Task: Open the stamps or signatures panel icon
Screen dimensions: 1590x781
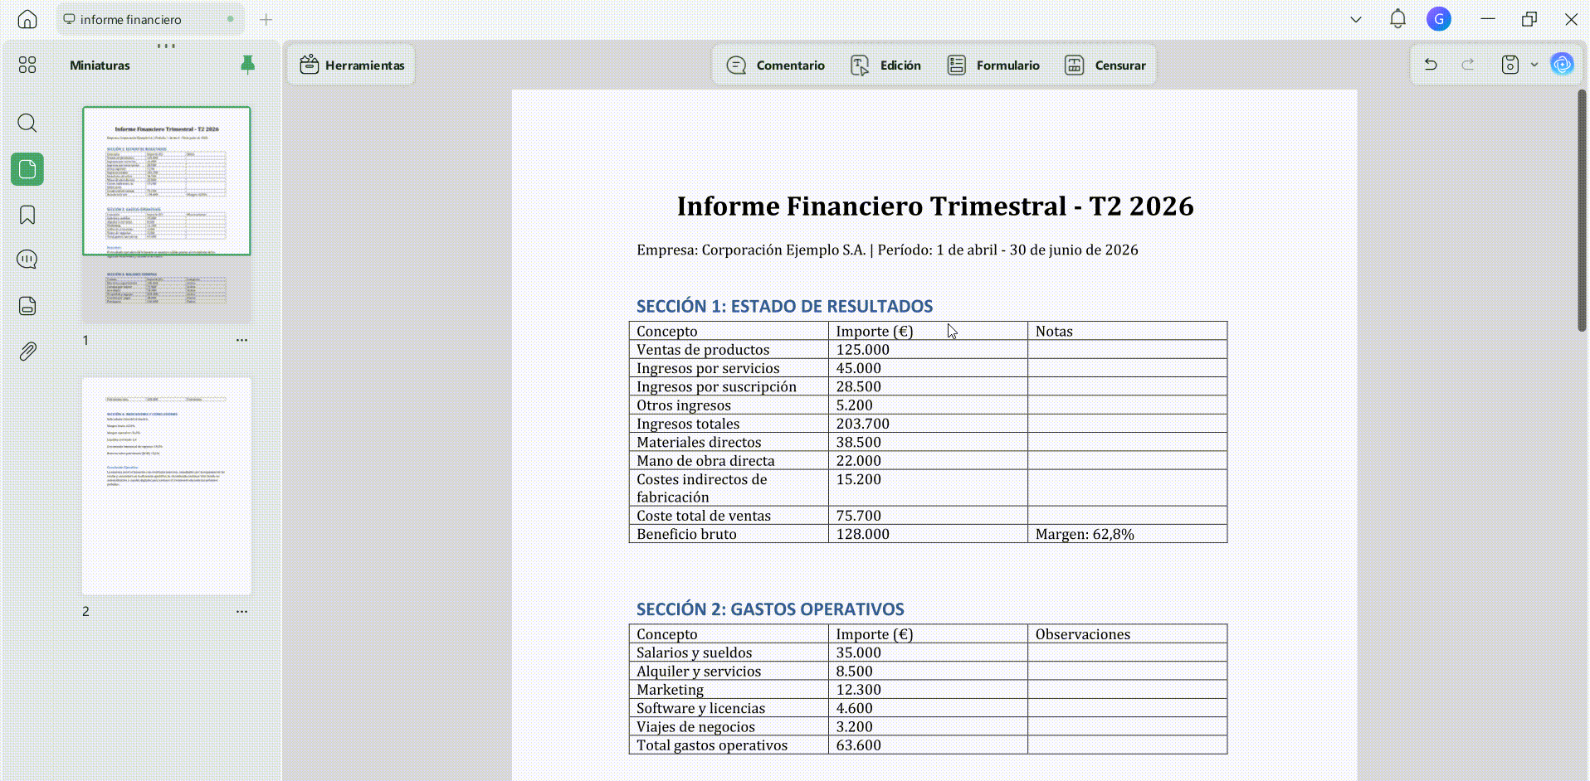Action: coord(27,306)
